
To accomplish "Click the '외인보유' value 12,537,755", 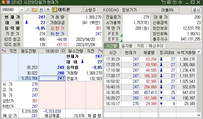I will (192, 28).
